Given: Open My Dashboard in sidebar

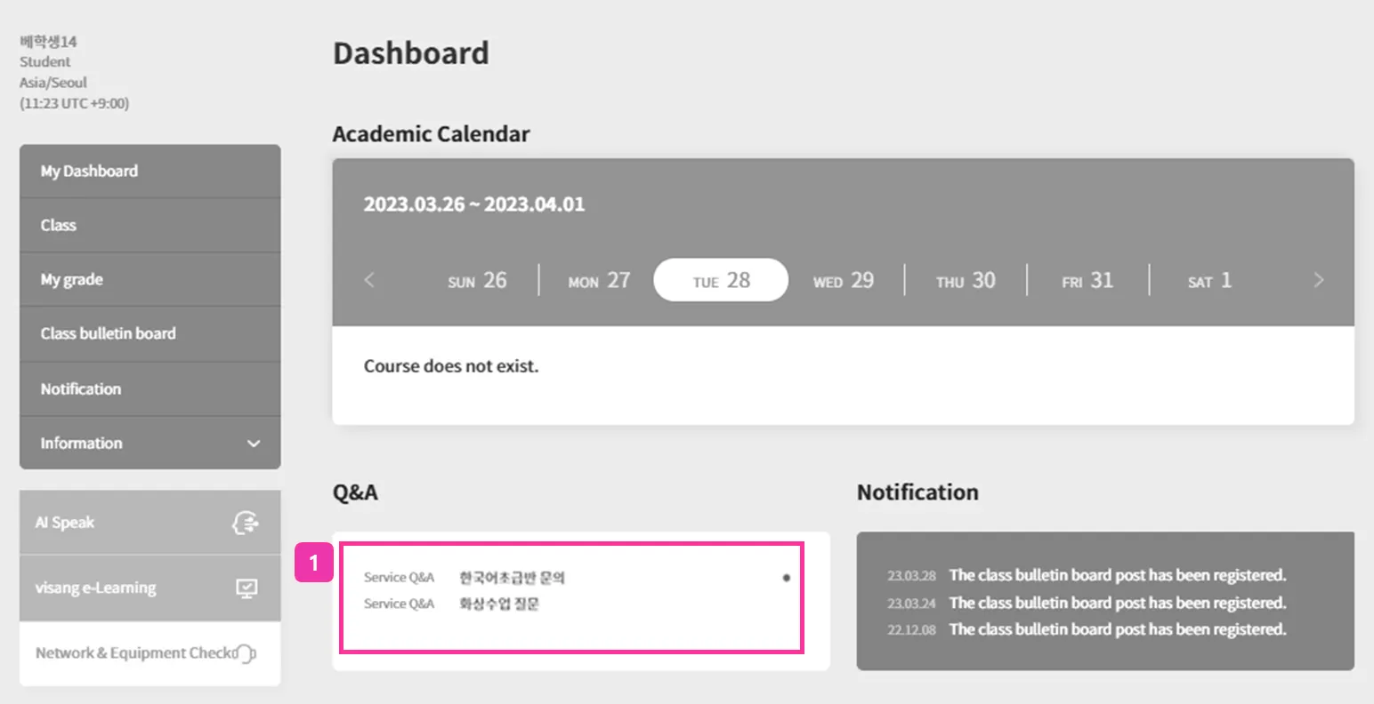Looking at the screenshot, I should click(x=89, y=172).
